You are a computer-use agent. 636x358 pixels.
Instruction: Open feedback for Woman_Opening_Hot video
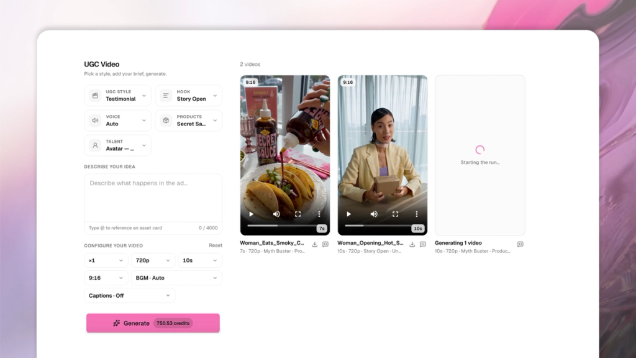[422, 244]
